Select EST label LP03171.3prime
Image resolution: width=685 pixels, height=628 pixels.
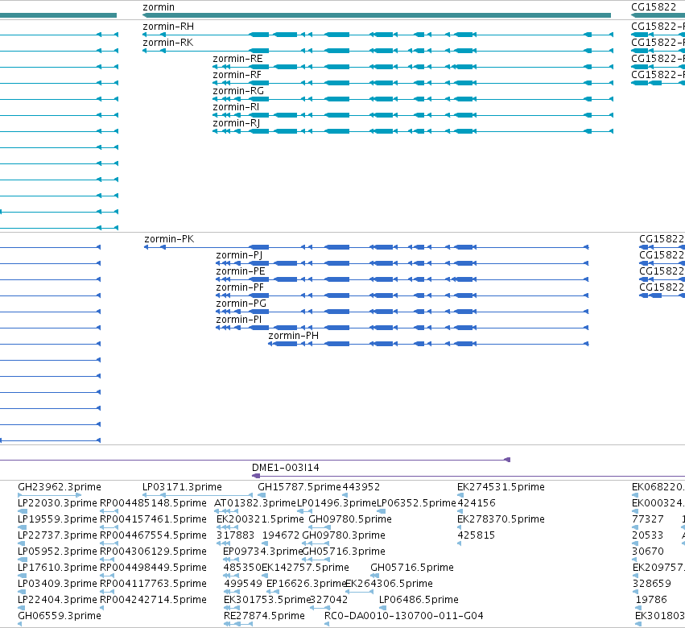[182, 487]
